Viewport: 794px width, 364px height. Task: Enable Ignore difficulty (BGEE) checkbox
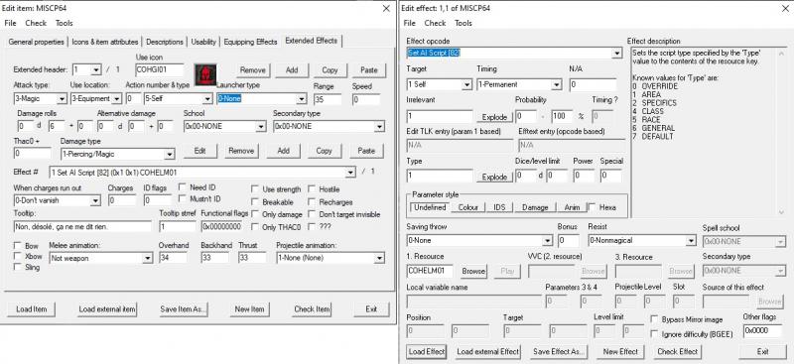654,334
